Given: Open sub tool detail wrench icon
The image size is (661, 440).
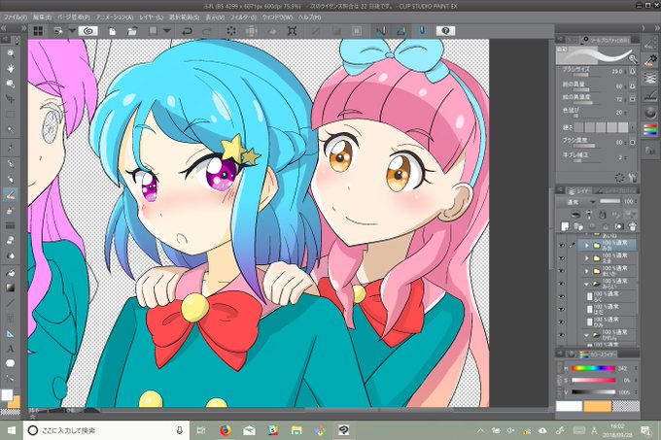Looking at the screenshot, I should (x=632, y=178).
